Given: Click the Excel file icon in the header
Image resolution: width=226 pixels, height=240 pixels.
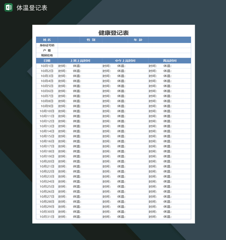Looking at the screenshot, I should click(9, 7).
